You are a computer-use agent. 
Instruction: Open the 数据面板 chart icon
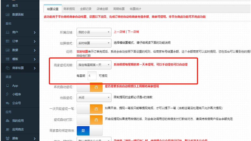7,15
